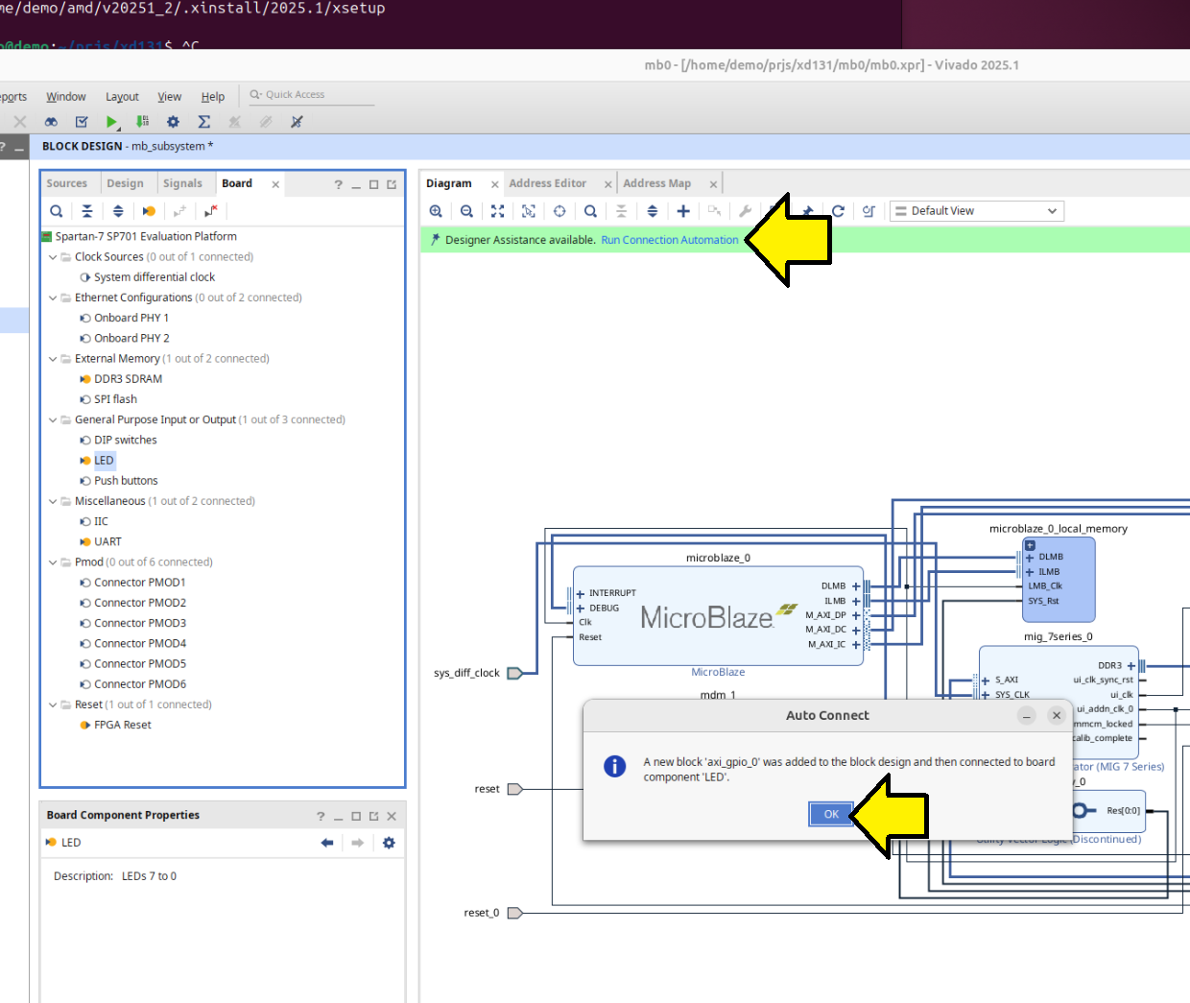Click Run Connection Automation link
The height and width of the screenshot is (1003, 1190).
669,240
